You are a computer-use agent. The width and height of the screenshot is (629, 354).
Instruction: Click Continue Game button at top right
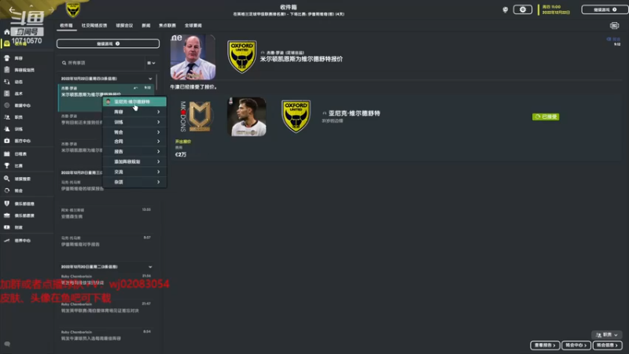point(605,9)
